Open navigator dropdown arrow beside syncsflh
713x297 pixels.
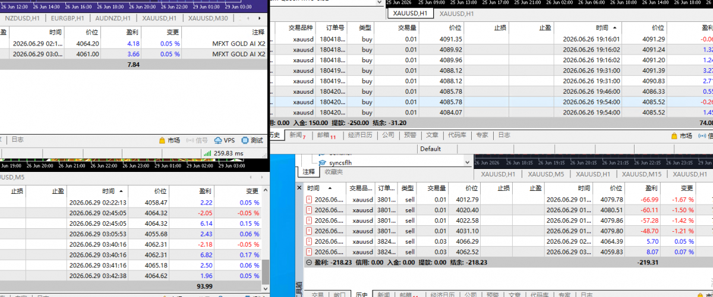click(468, 161)
